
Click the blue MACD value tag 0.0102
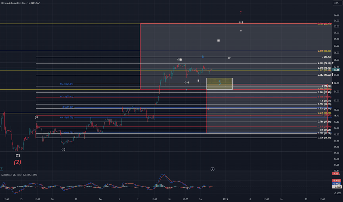tap(336, 184)
